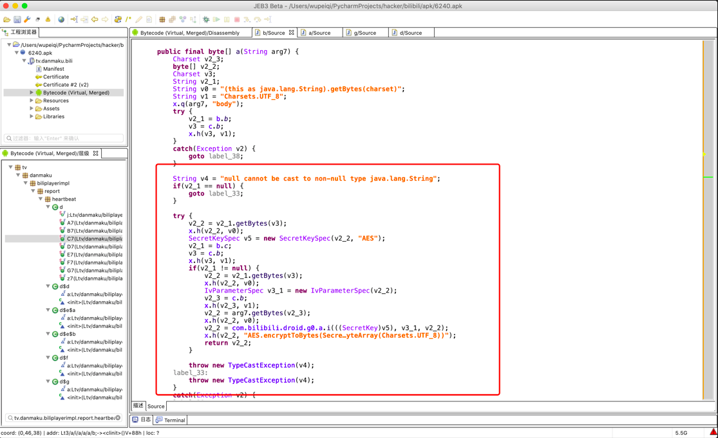Click the pause debugger toolbar icon

point(227,20)
